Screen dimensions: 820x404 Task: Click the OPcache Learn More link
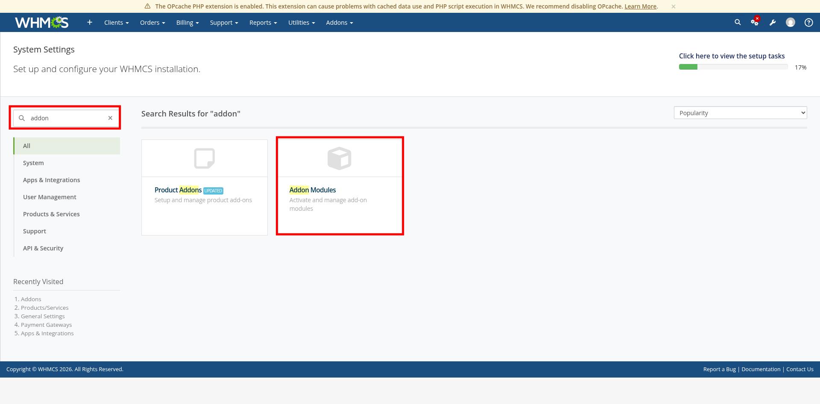click(640, 6)
